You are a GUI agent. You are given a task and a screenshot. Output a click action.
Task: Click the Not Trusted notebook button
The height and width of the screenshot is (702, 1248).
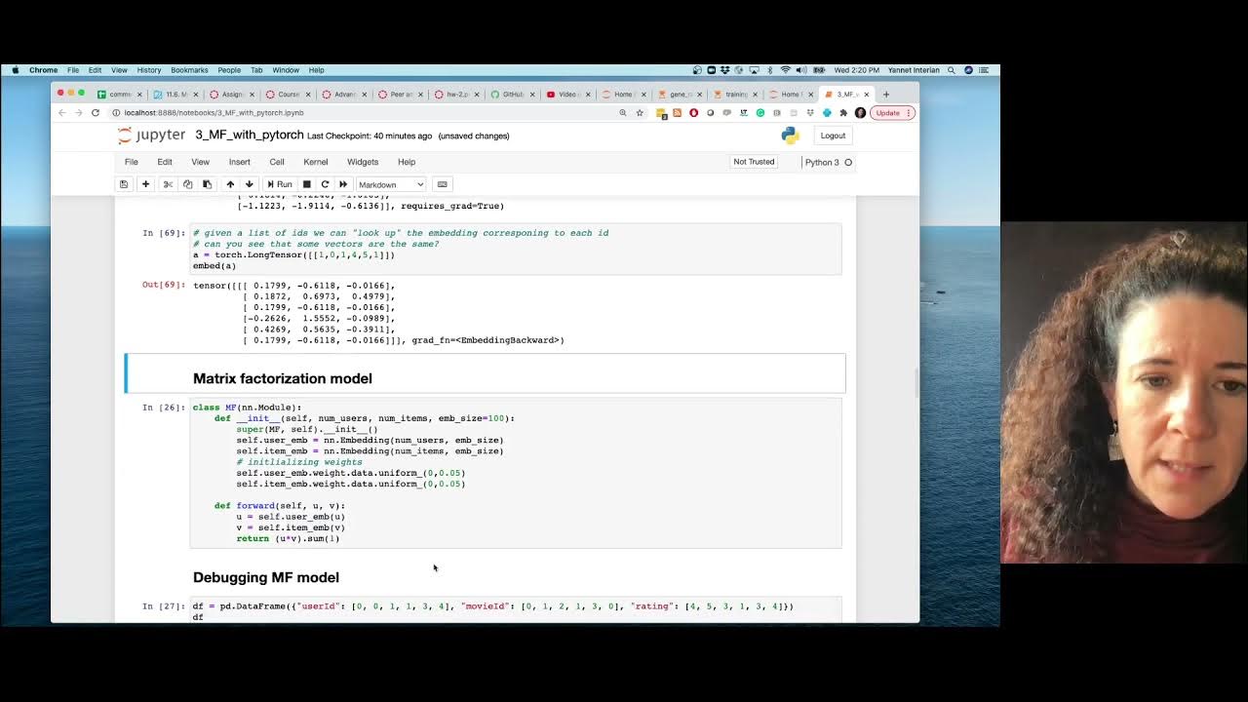[x=754, y=162]
